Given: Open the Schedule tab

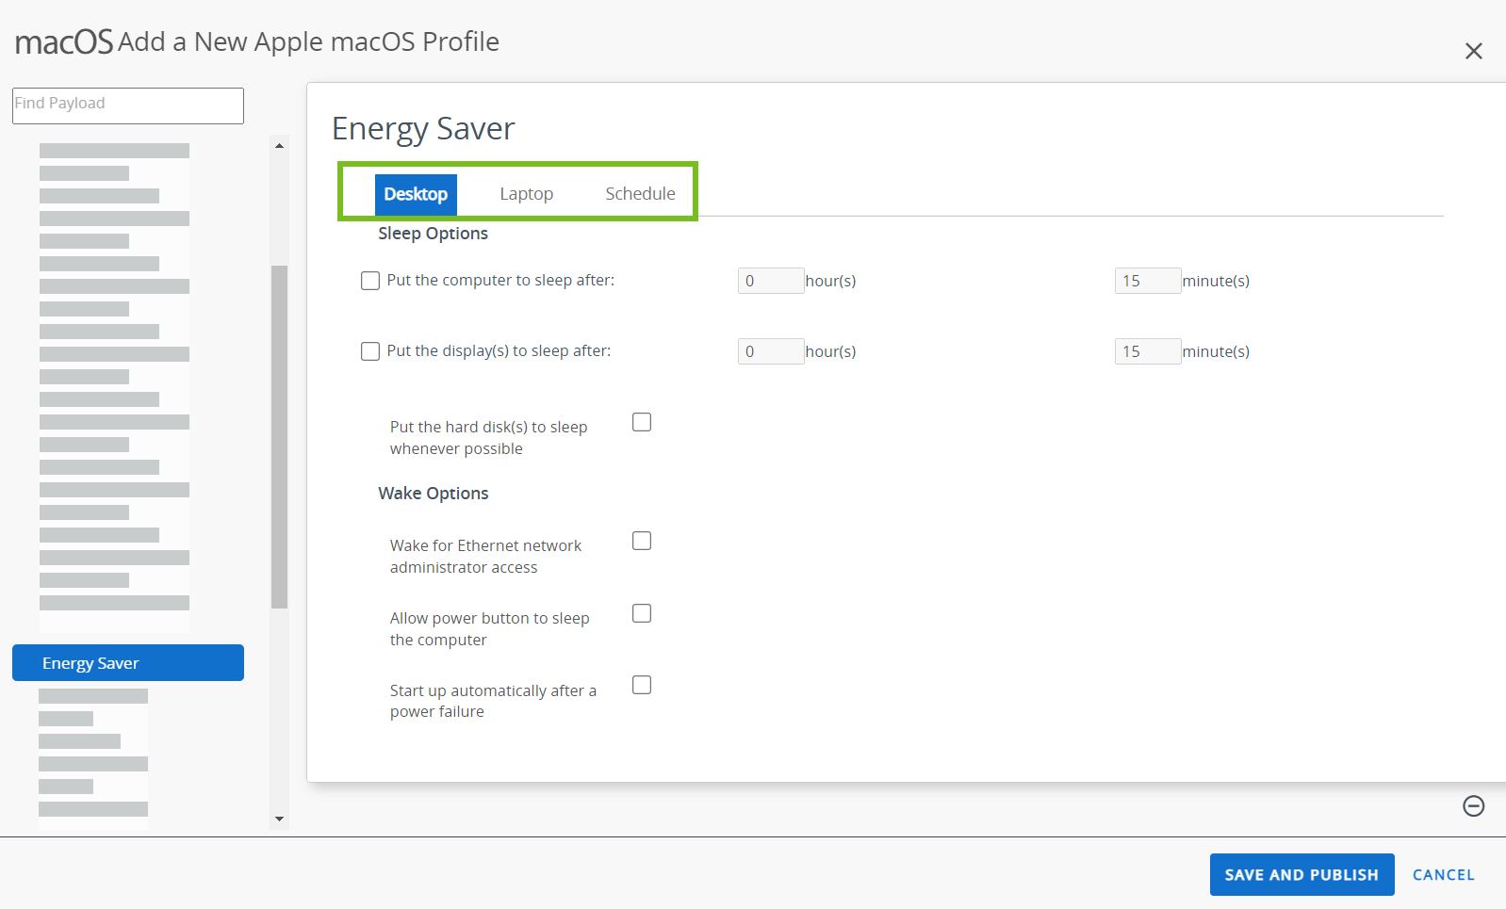Looking at the screenshot, I should [x=640, y=194].
